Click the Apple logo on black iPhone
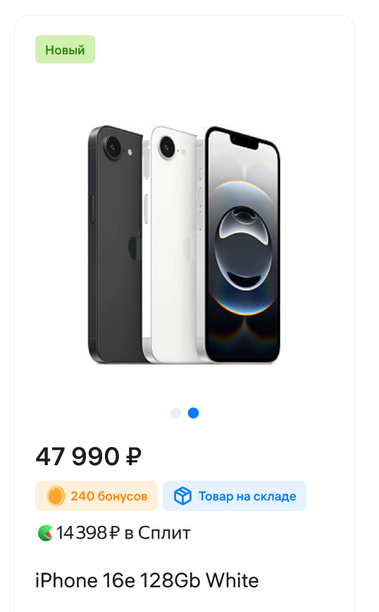Viewport: 379px width, 612px height. (x=134, y=245)
